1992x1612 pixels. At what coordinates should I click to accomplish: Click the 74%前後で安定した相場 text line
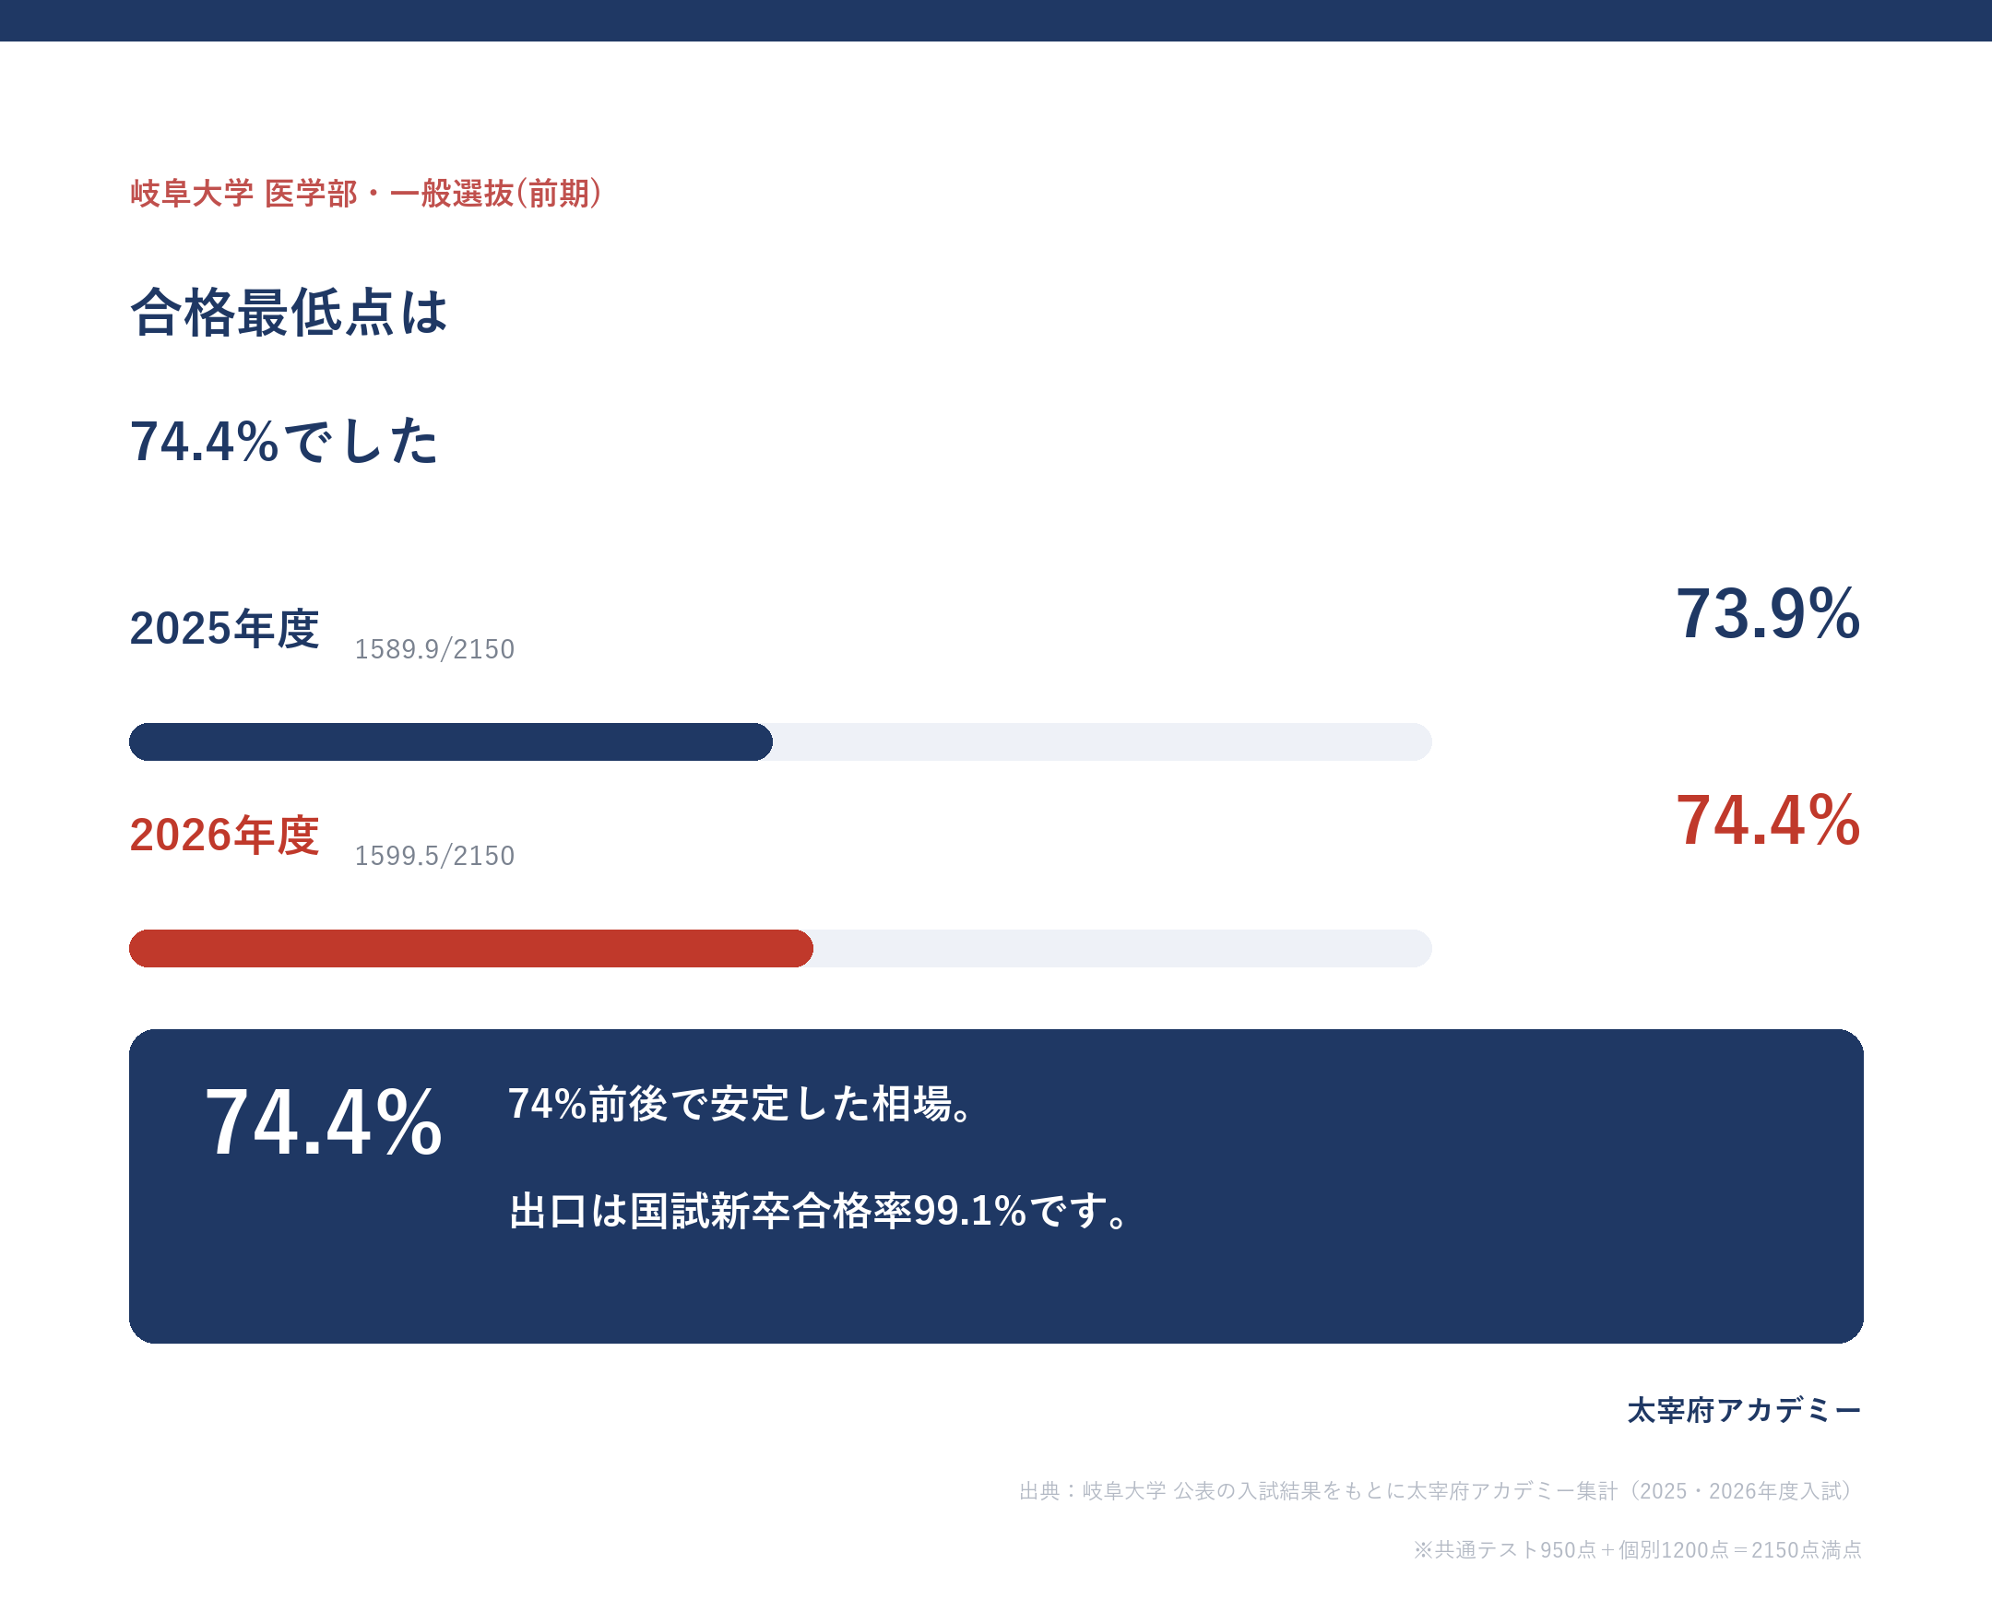(741, 1104)
